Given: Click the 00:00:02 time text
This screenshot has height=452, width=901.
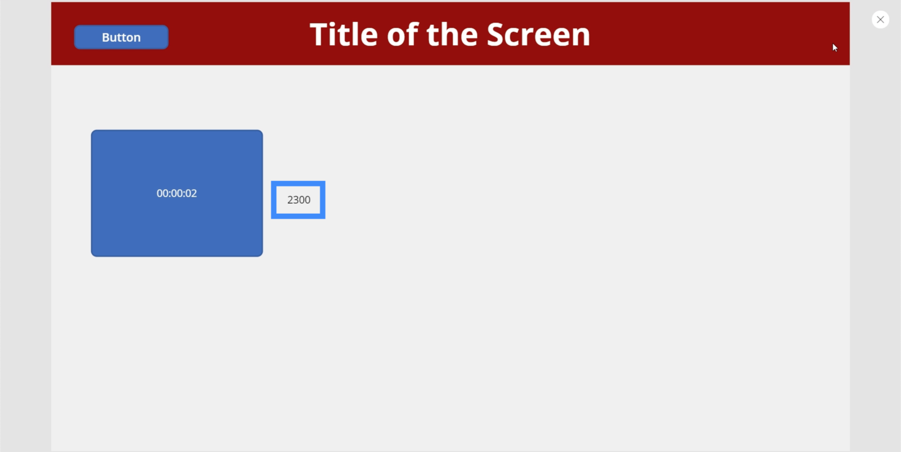Looking at the screenshot, I should 177,193.
